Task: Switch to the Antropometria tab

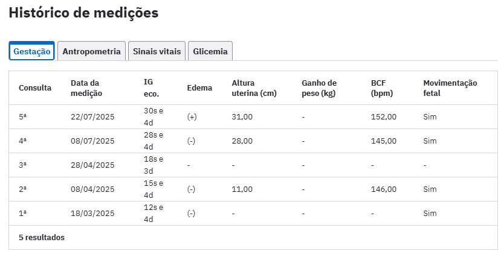Action: click(91, 51)
